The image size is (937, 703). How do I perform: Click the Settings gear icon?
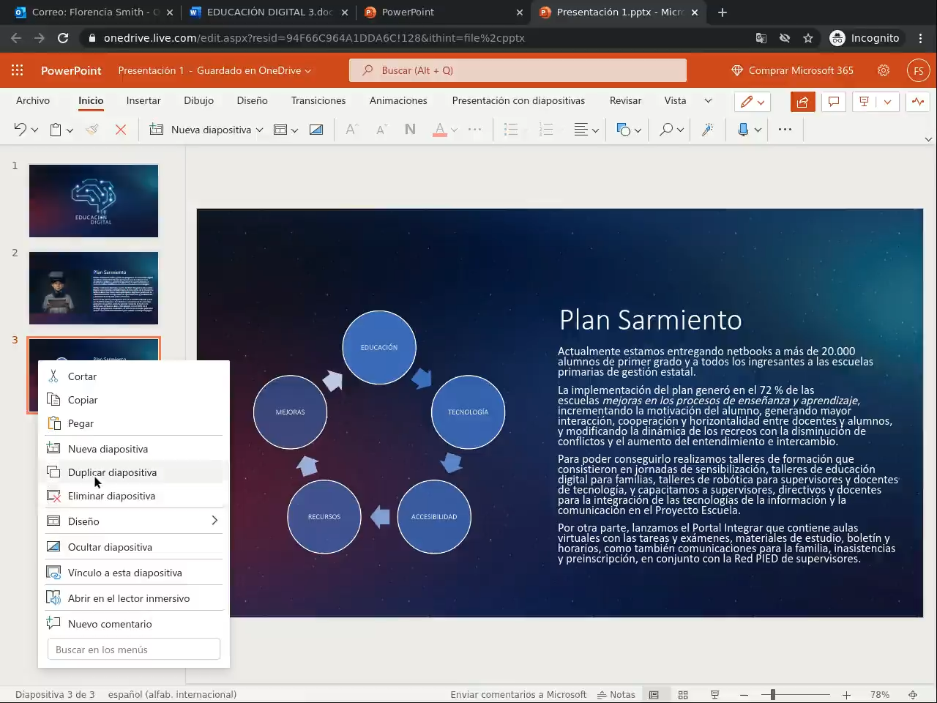[884, 70]
